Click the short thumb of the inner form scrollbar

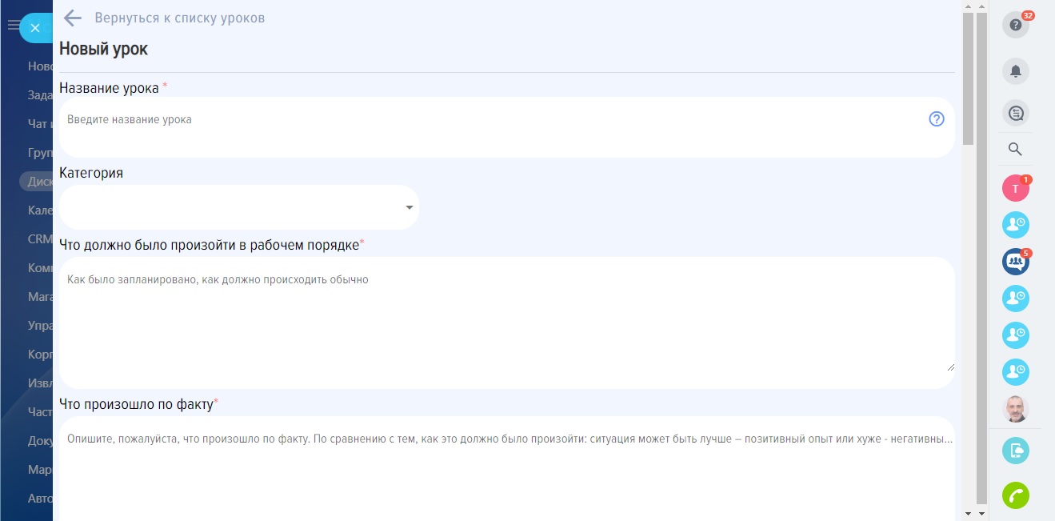tap(968, 78)
